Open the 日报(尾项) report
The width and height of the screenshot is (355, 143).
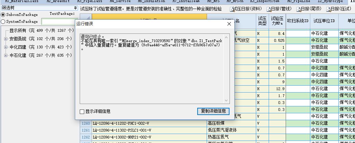click(x=309, y=9)
